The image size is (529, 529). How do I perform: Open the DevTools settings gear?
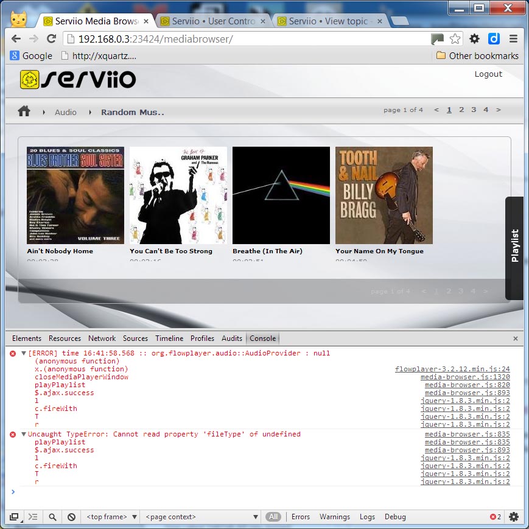coord(513,516)
